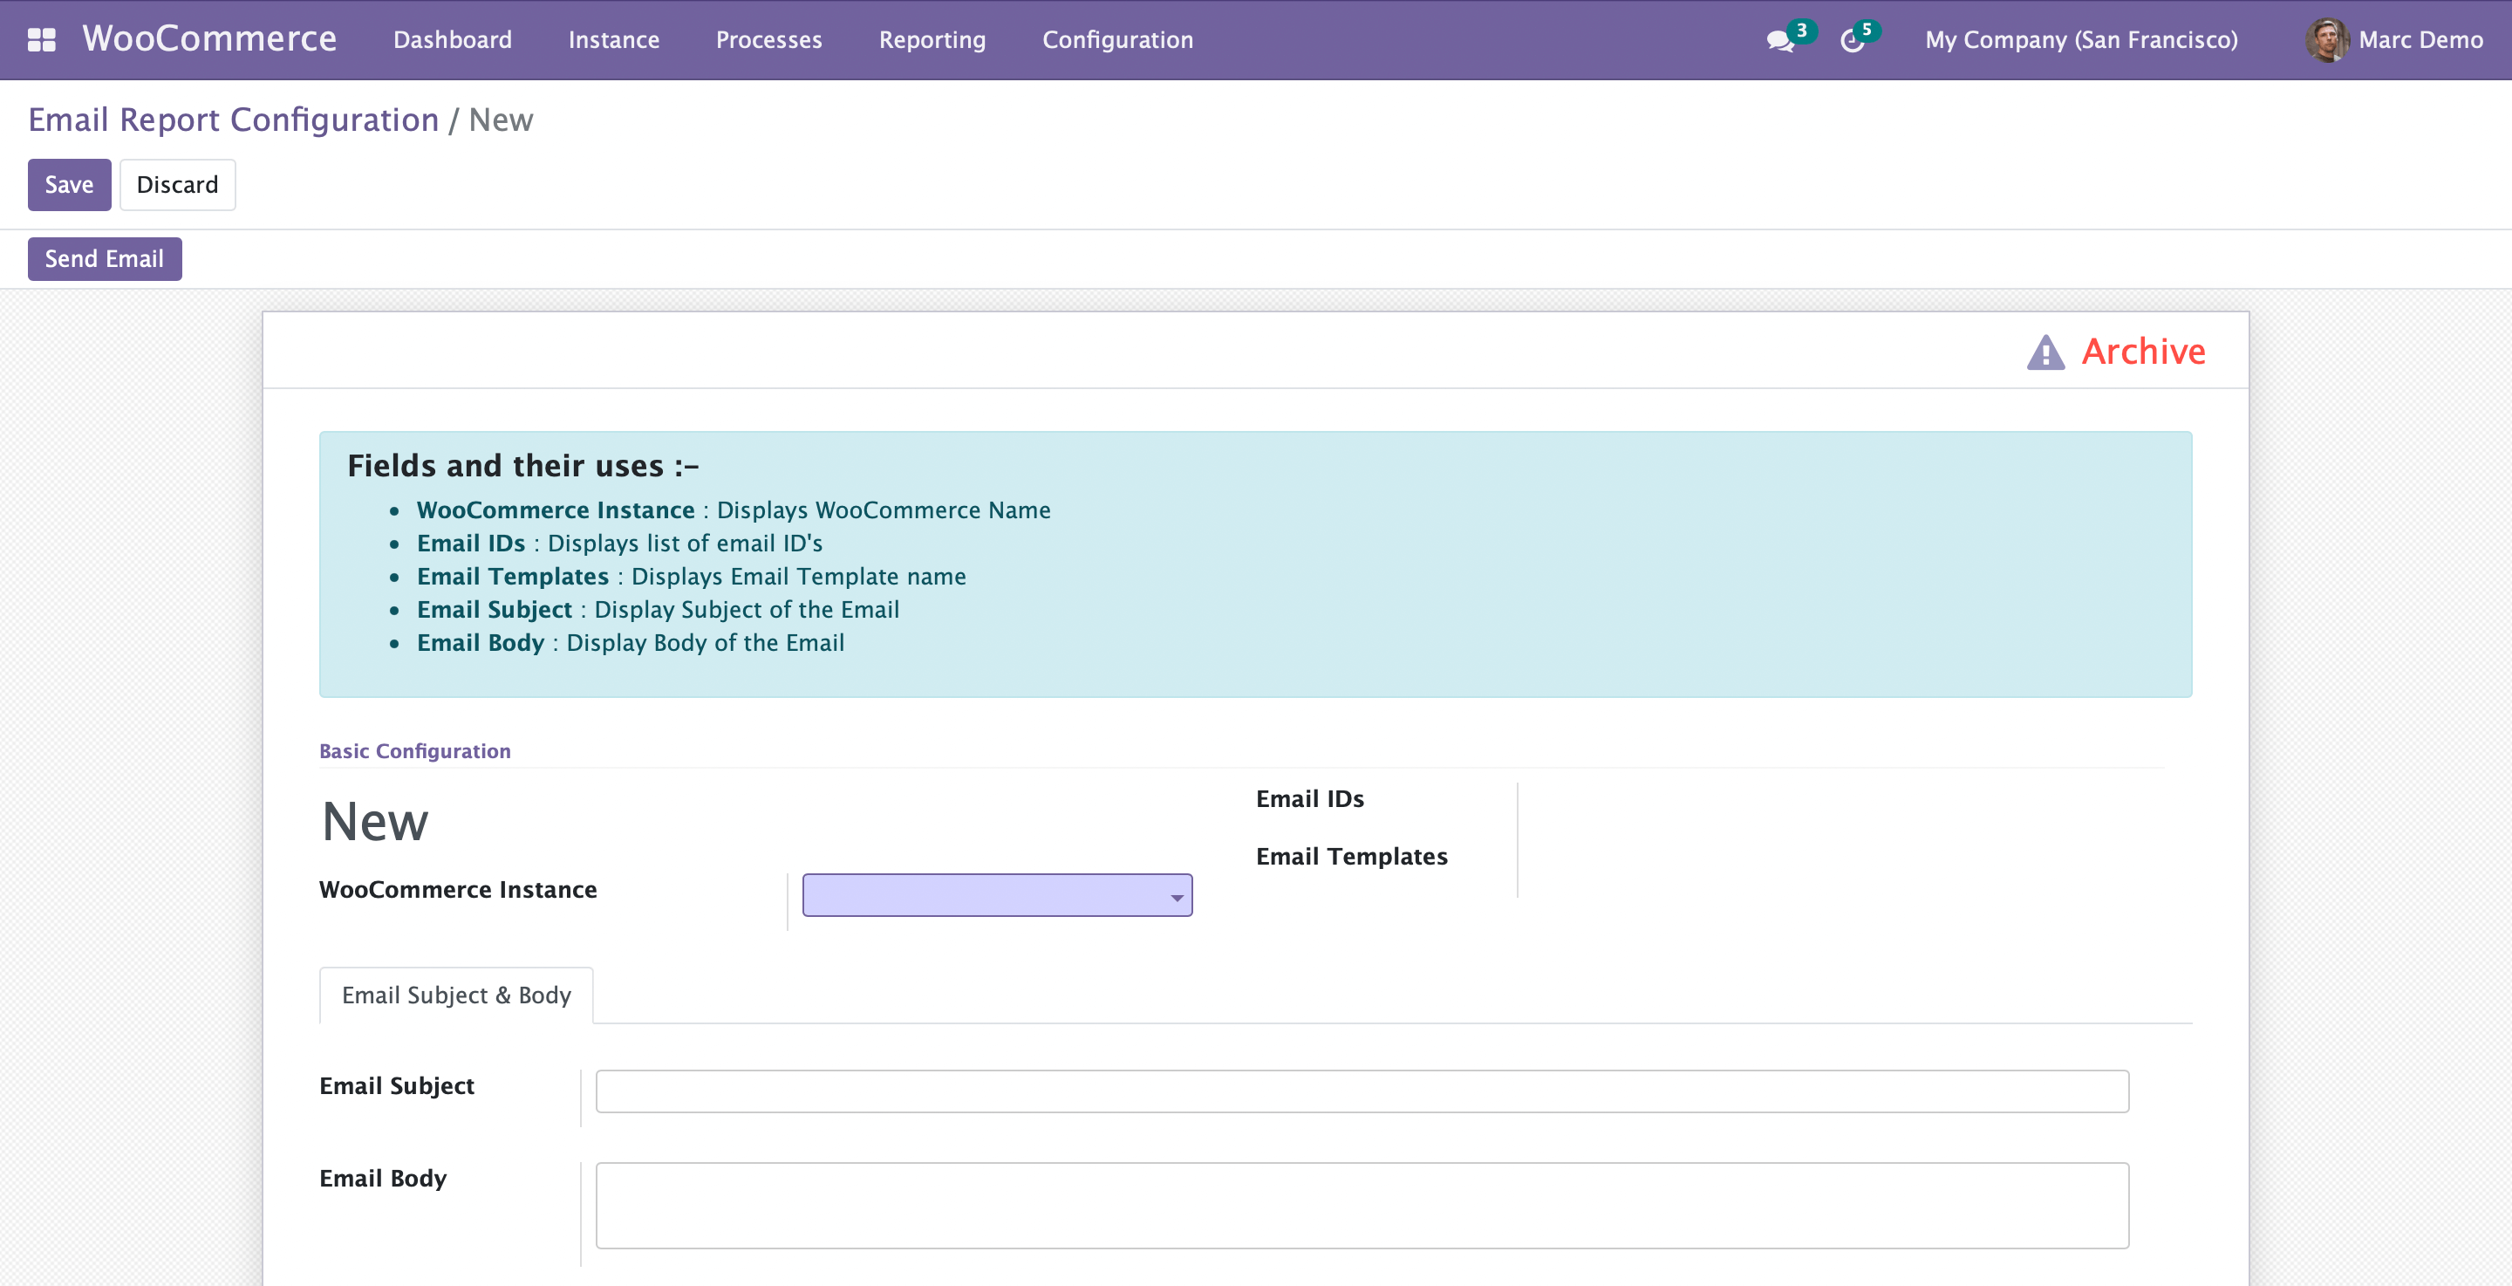Click the Save button

coord(69,184)
